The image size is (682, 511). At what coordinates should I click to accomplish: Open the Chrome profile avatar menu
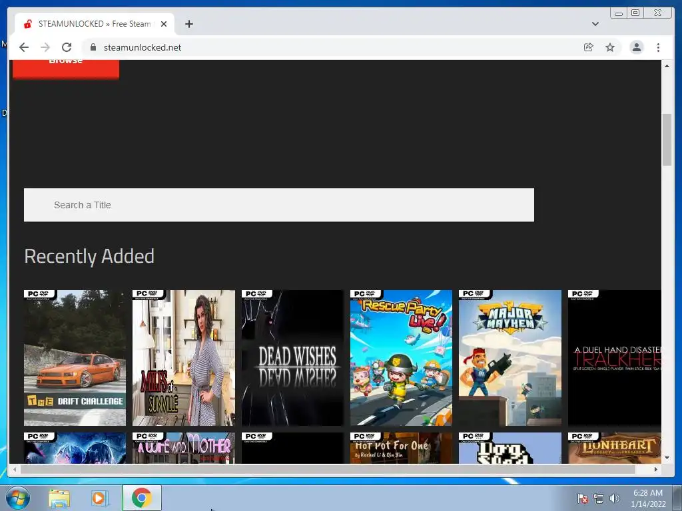tap(636, 47)
